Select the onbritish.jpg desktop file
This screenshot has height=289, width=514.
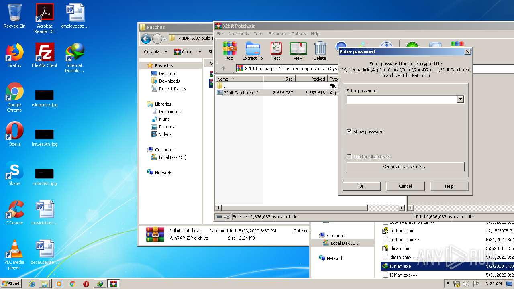pyautogui.click(x=45, y=177)
